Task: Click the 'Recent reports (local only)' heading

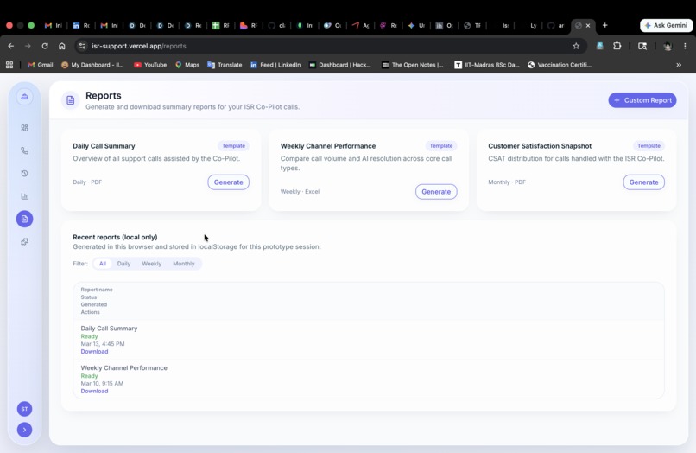Action: click(115, 238)
